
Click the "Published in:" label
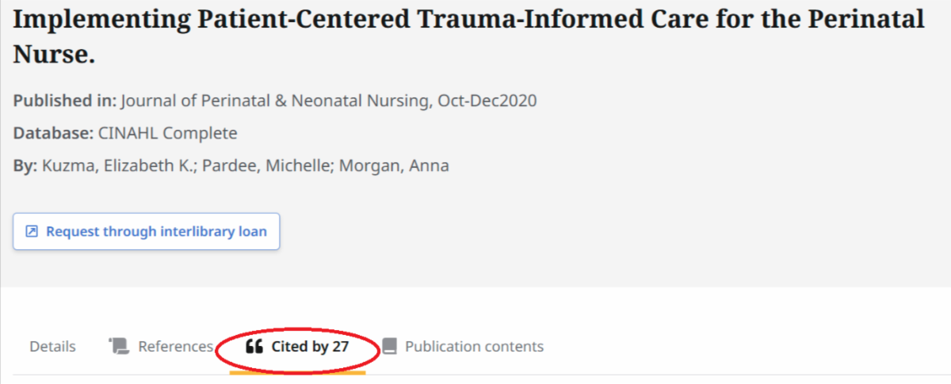pyautogui.click(x=65, y=101)
